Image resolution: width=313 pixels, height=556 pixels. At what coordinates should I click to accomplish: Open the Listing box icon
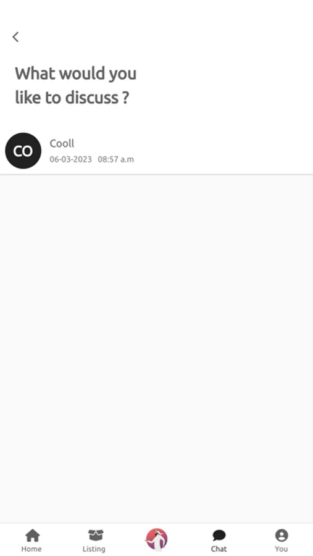coord(95,536)
